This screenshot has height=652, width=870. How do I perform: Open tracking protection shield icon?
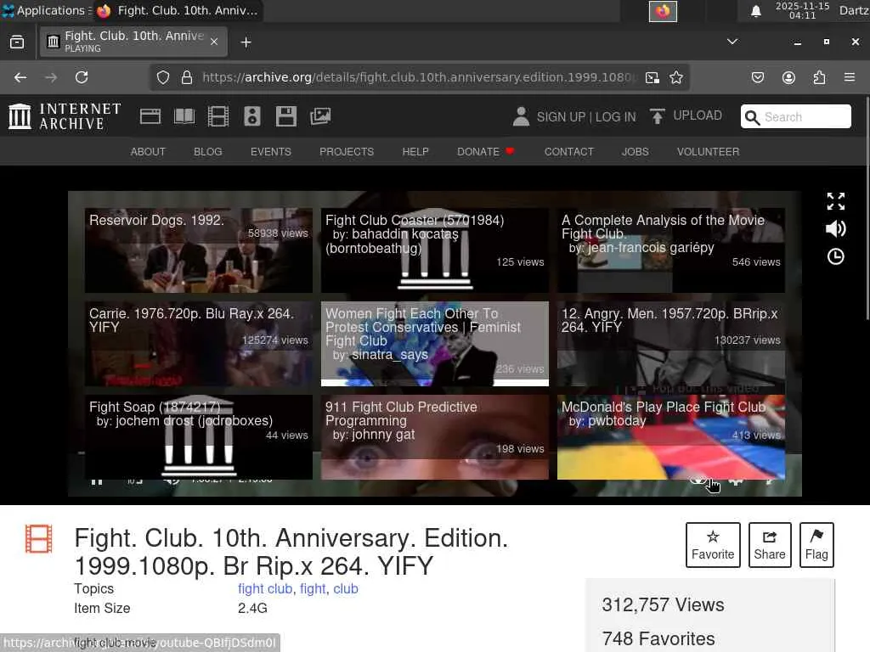click(x=162, y=77)
